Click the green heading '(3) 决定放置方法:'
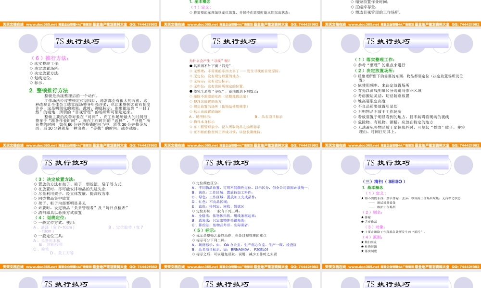Image resolution: width=481 pixels, height=288 pixels. pos(55,180)
